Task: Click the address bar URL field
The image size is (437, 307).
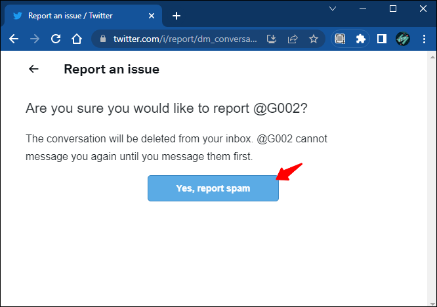Action: coord(185,39)
